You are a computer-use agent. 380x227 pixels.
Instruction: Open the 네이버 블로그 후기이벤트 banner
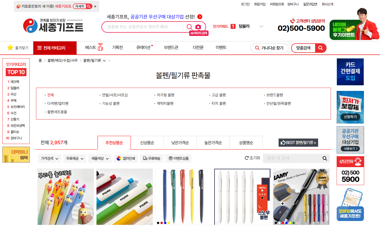click(x=354, y=24)
